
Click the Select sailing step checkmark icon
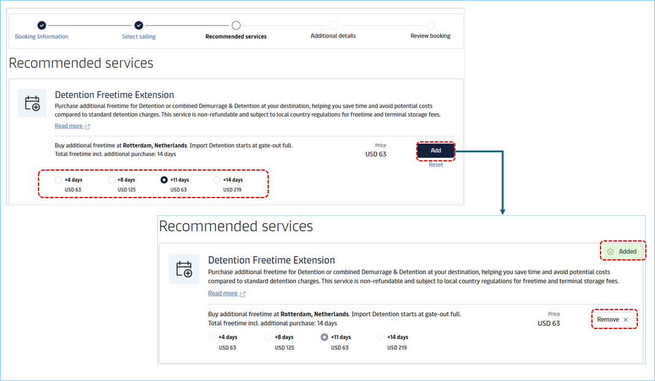[x=139, y=25]
